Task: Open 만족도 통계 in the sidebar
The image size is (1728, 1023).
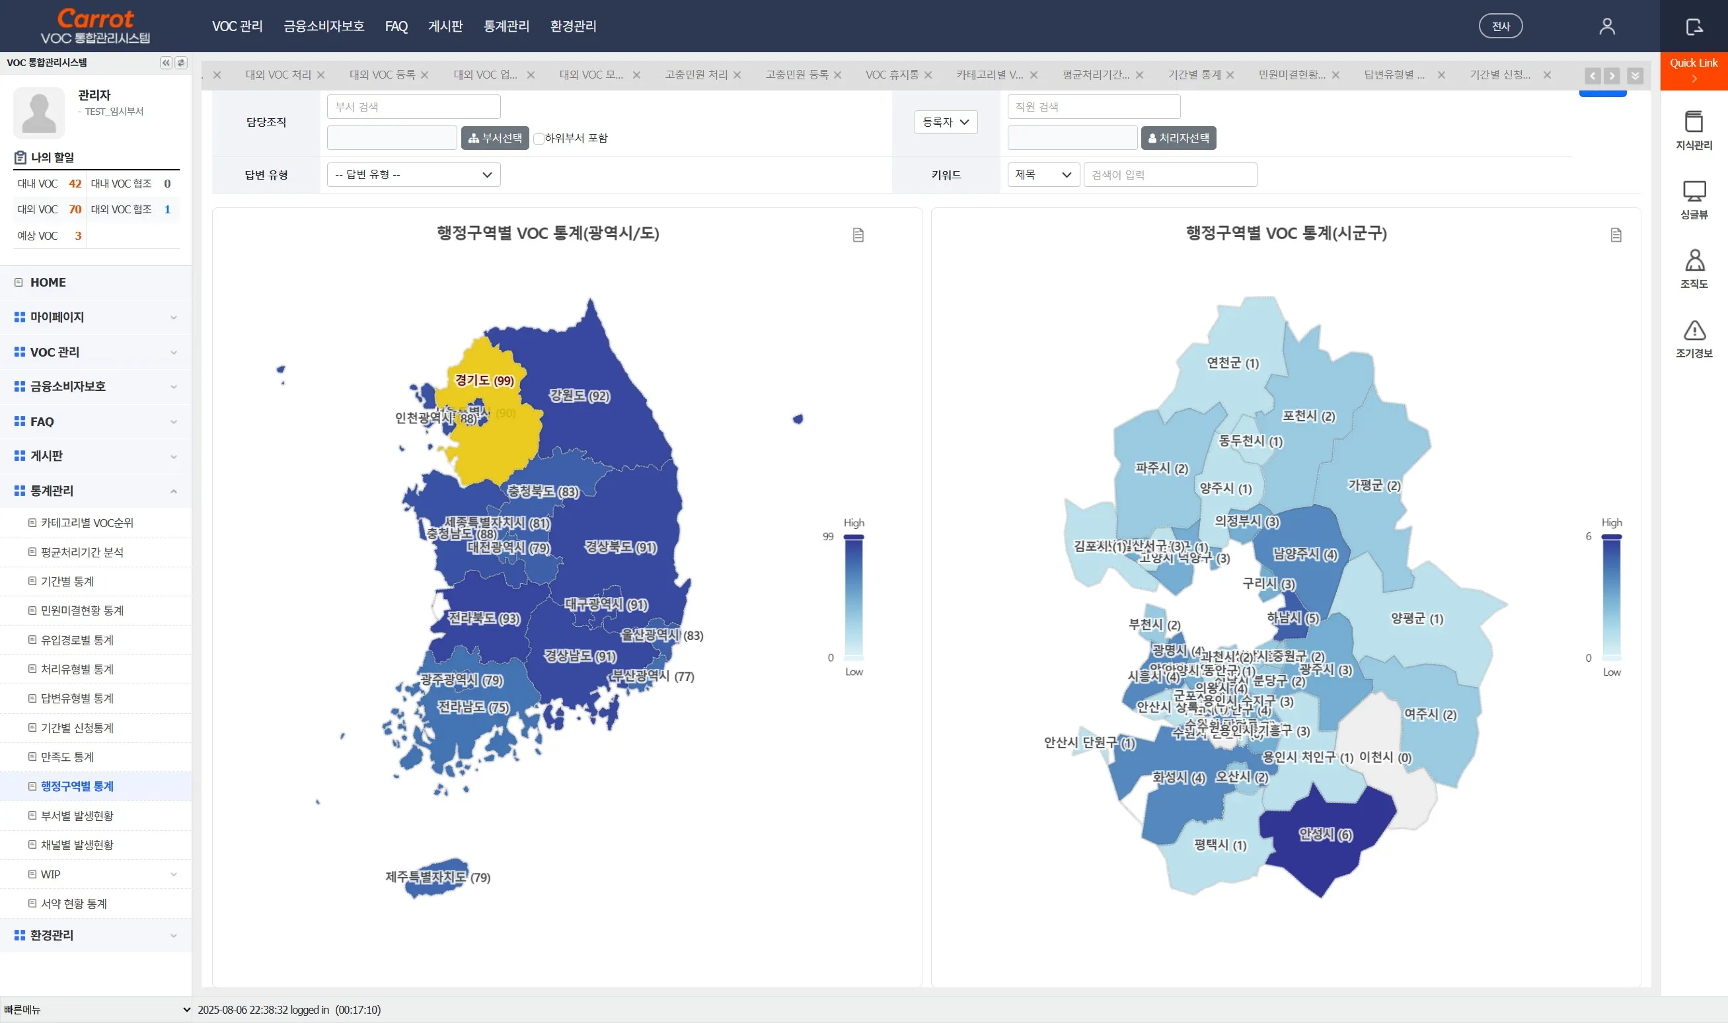Action: pos(96,757)
